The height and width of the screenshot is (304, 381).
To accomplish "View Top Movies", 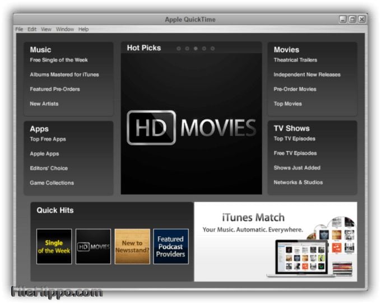I will (287, 104).
